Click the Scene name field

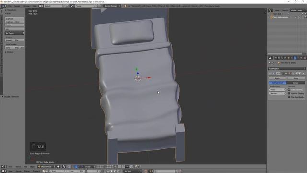click(x=84, y=6)
